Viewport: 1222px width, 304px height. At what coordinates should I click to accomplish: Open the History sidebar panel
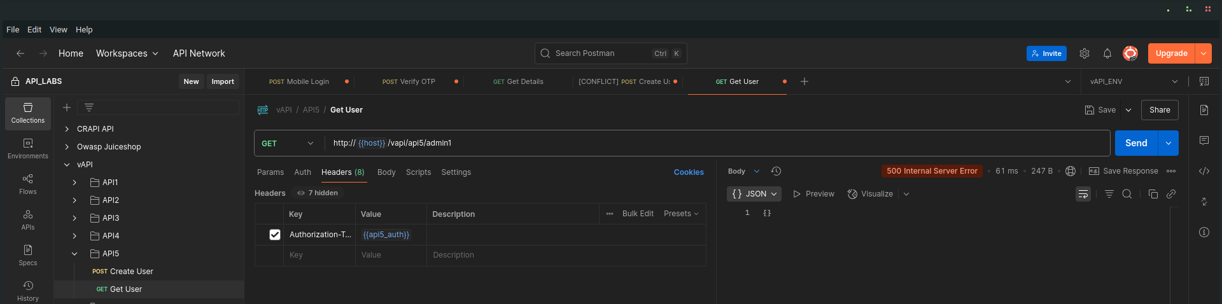[x=28, y=291]
